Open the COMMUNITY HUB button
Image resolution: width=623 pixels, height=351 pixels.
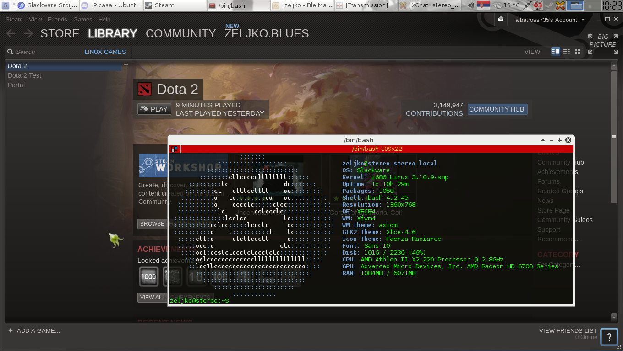(497, 109)
